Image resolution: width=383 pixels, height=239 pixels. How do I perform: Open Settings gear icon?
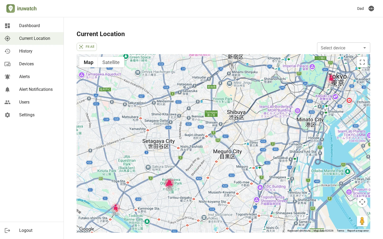pos(7,115)
